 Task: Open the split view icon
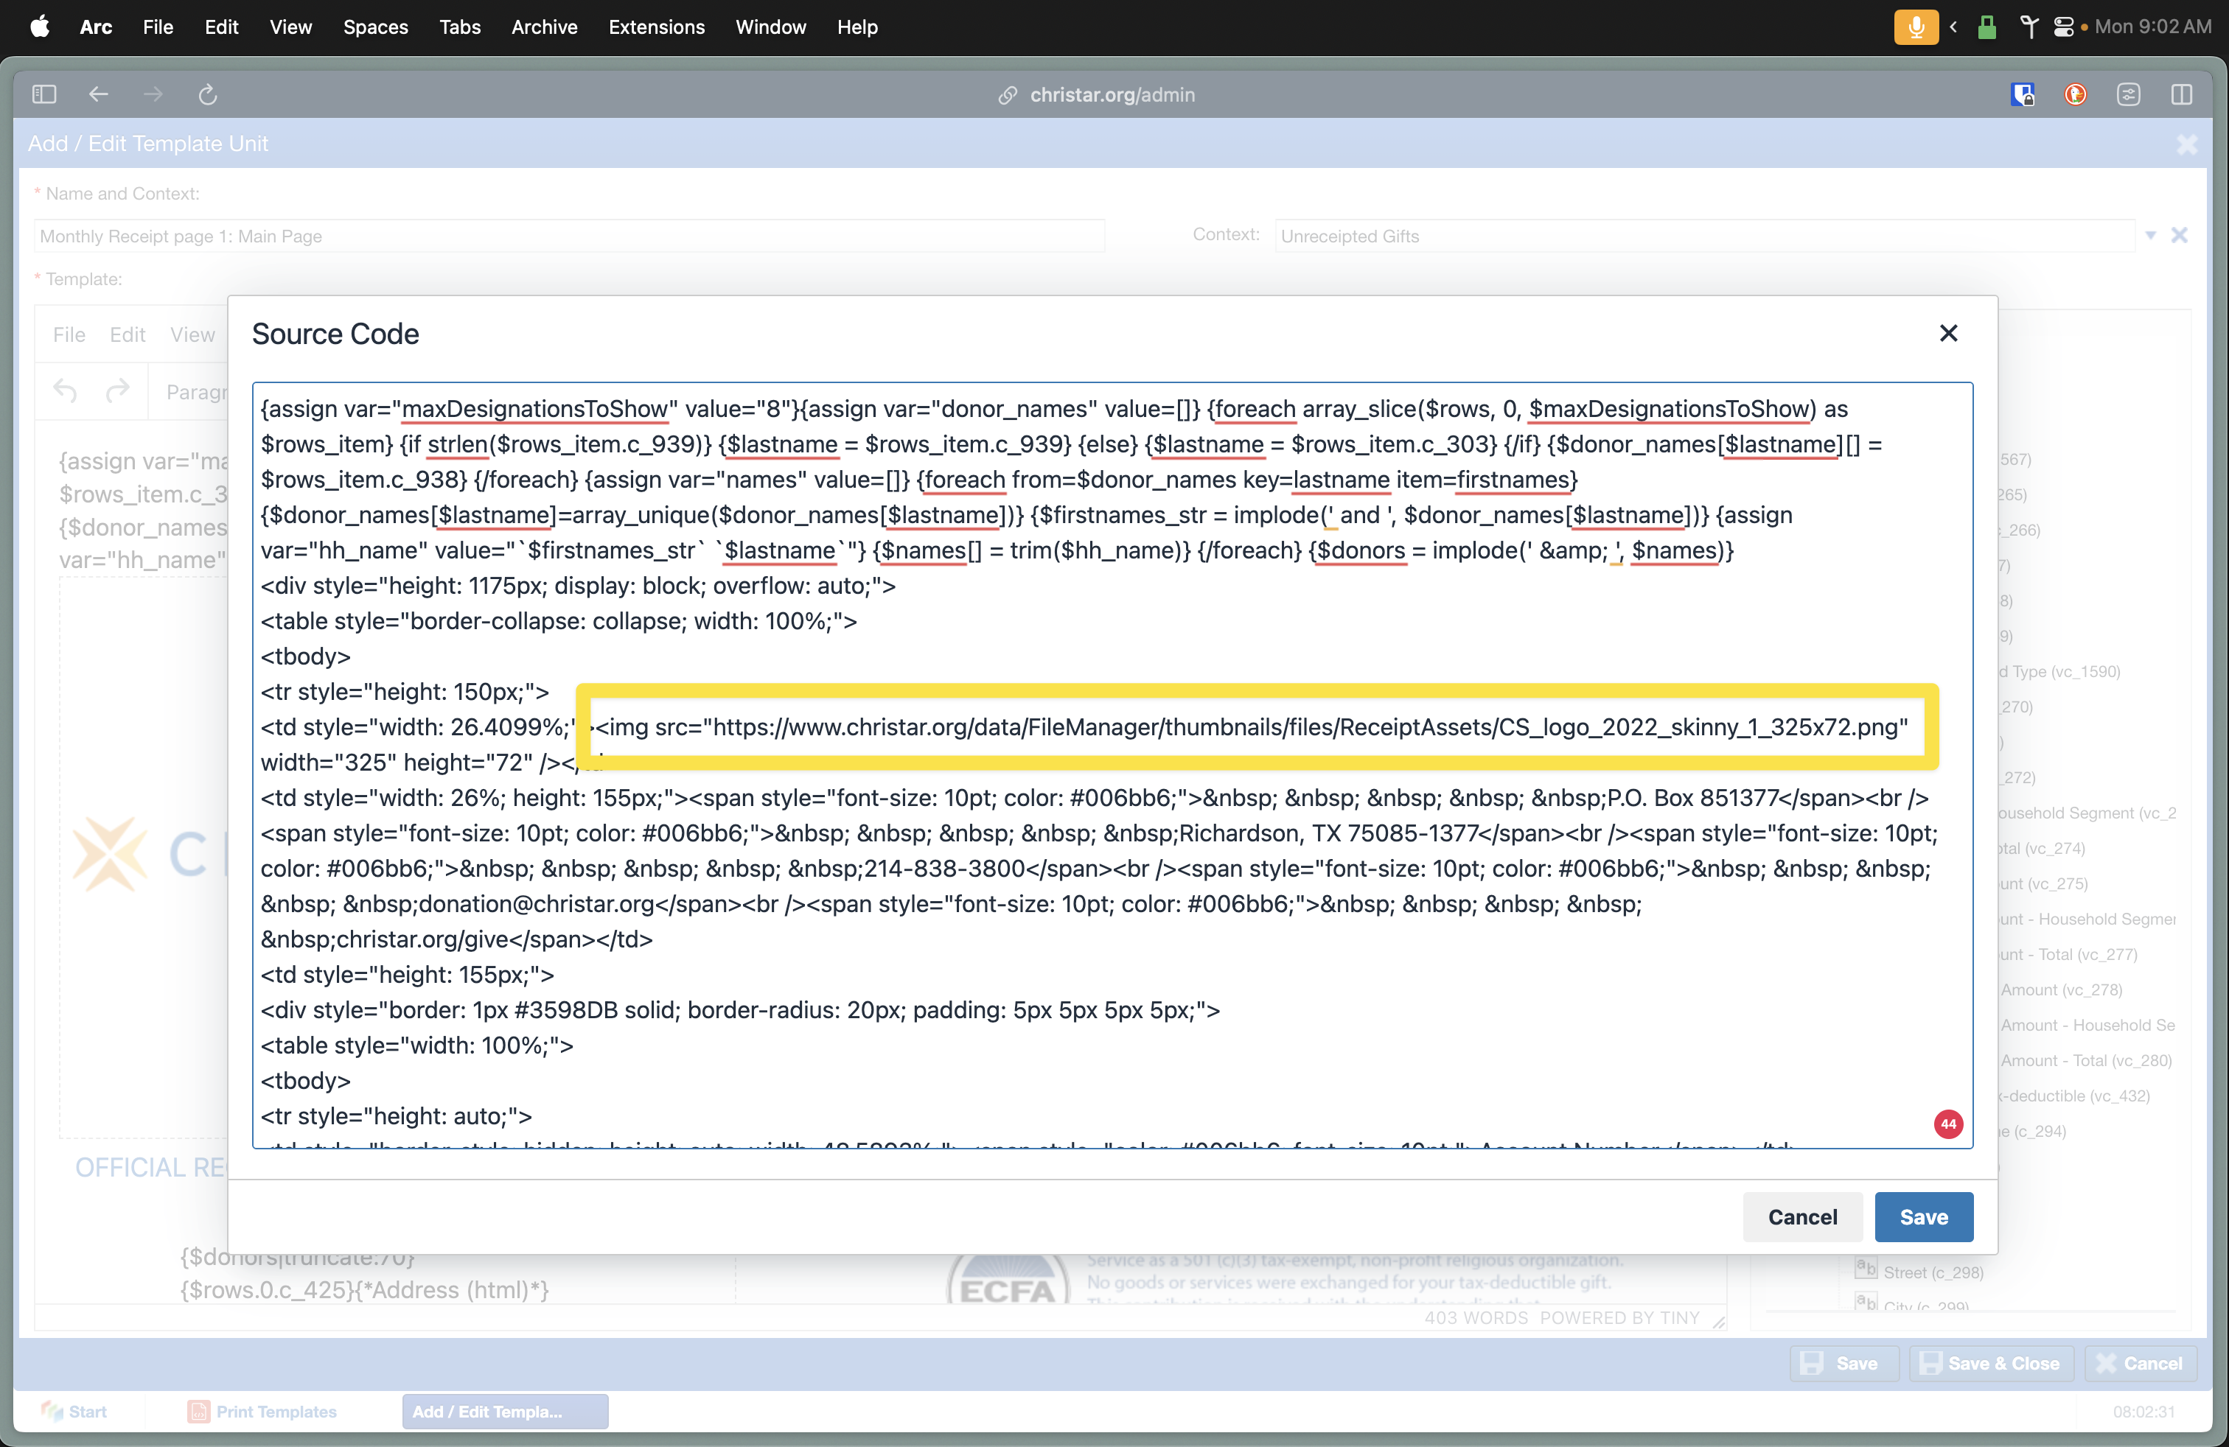click(2181, 94)
